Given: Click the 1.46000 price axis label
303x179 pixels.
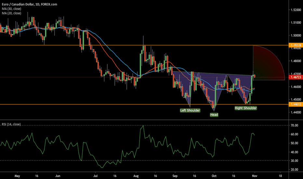Looking at the screenshot, I should coord(296,87).
